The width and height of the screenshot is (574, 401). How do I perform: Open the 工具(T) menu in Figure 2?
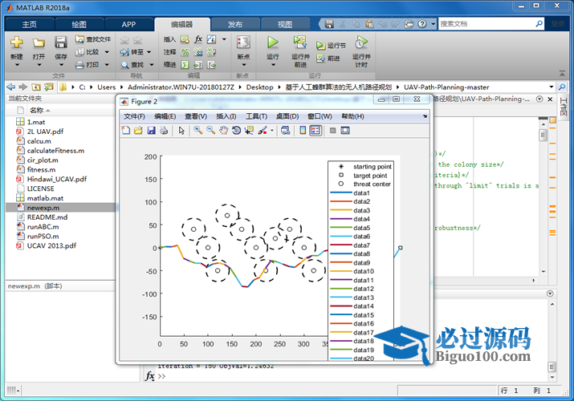click(256, 116)
